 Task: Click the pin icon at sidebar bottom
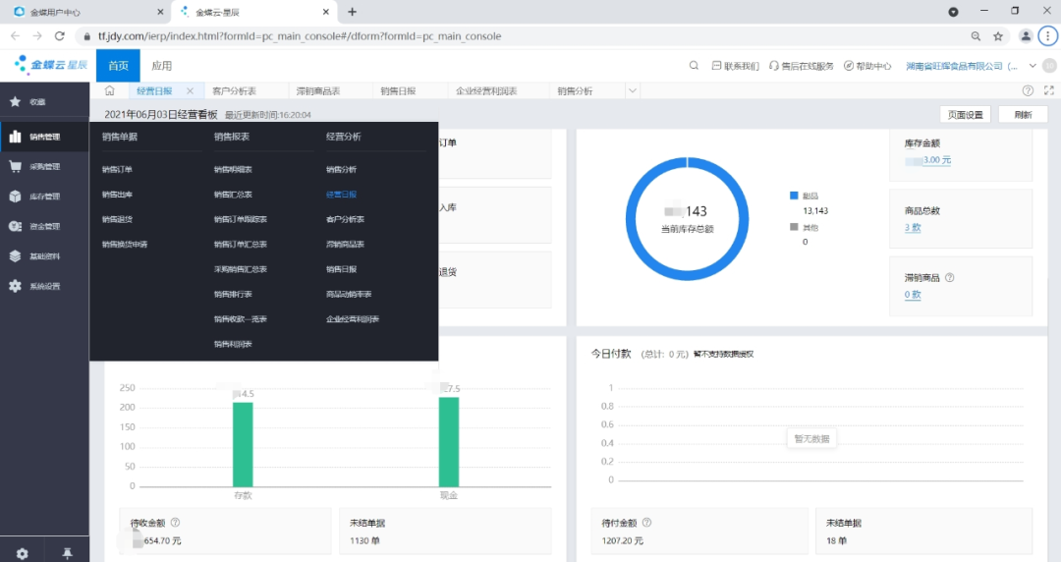tap(67, 553)
